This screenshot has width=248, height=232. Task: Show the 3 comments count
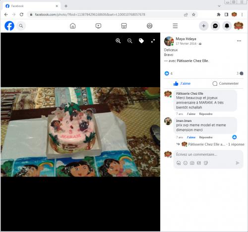(240, 73)
